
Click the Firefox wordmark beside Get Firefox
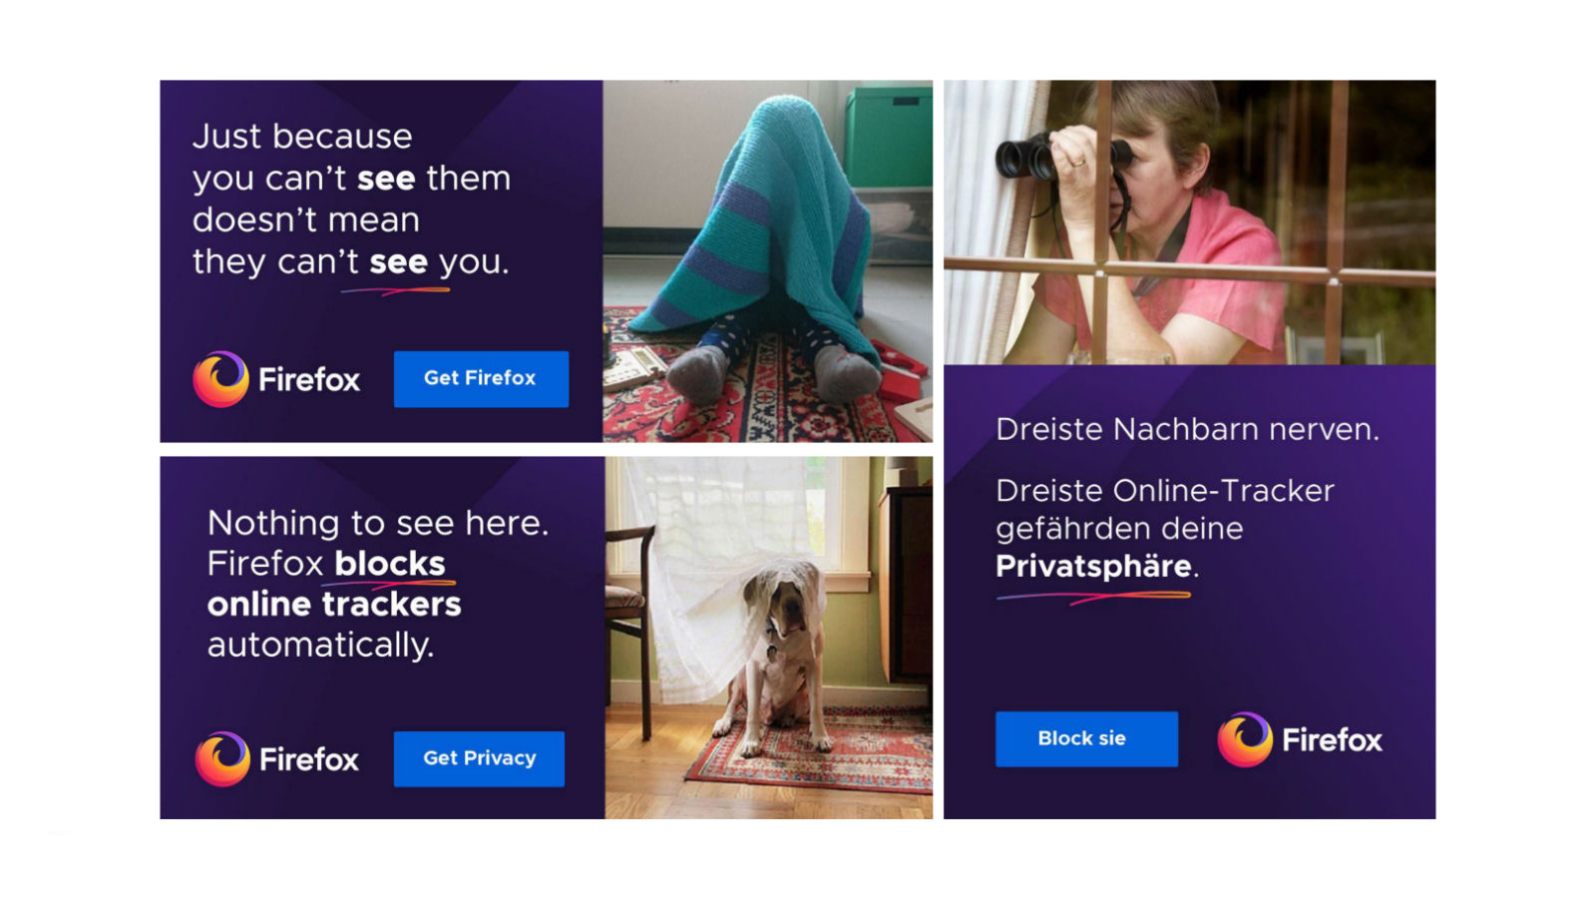[x=309, y=379]
